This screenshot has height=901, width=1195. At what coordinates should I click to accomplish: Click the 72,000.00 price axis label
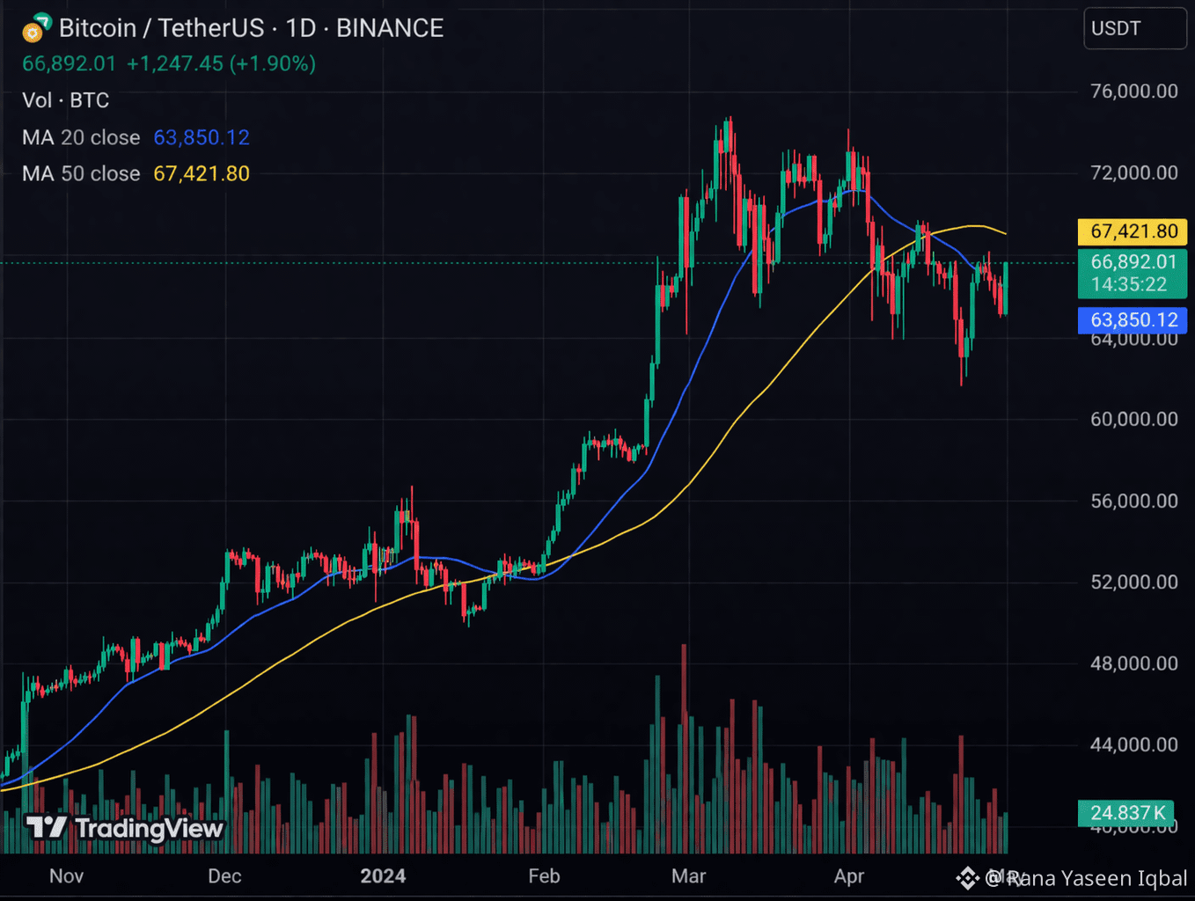pyautogui.click(x=1134, y=172)
